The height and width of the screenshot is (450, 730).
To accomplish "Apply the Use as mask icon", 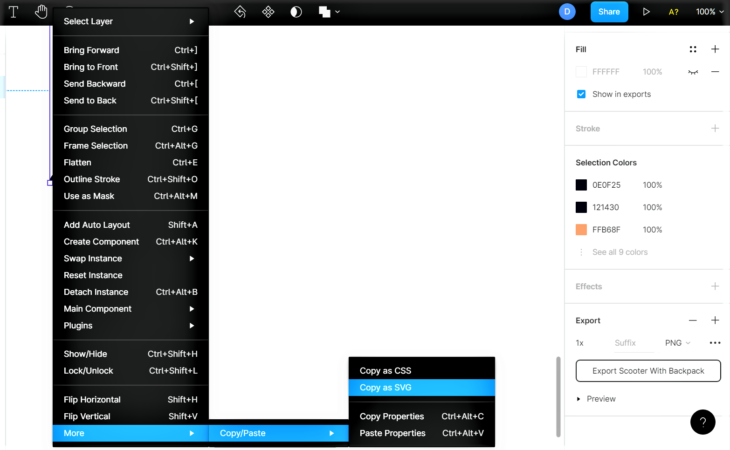I will [296, 12].
